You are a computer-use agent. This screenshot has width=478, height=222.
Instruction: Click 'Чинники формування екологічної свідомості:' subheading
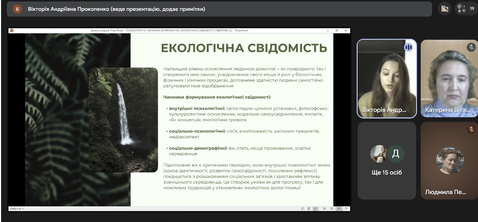(x=217, y=97)
